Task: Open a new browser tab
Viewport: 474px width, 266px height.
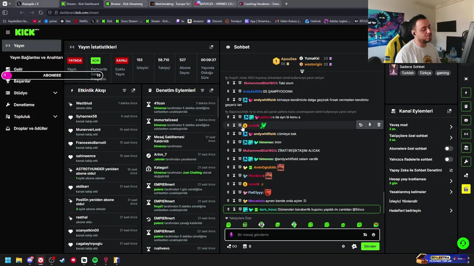Action: [x=286, y=4]
